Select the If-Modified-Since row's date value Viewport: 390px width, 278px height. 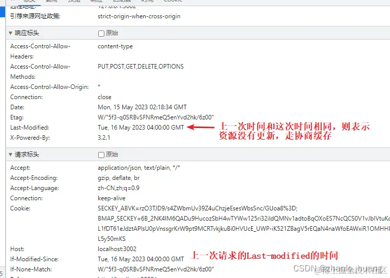(x=141, y=259)
